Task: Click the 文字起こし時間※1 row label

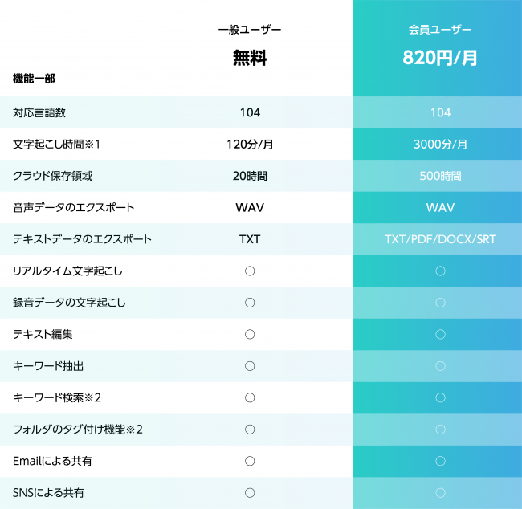Action: [56, 145]
